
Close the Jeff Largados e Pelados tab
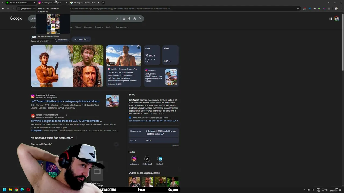(98, 3)
